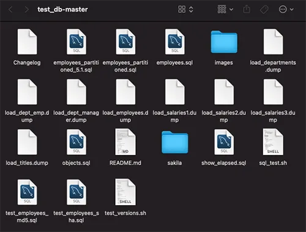
Task: Open the view style up-down chevron
Action: tap(191, 9)
